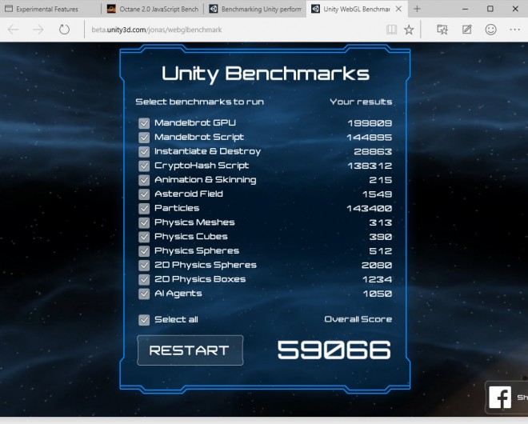Toggle the Asteroid Field checkbox
This screenshot has width=528, height=424.
click(144, 194)
